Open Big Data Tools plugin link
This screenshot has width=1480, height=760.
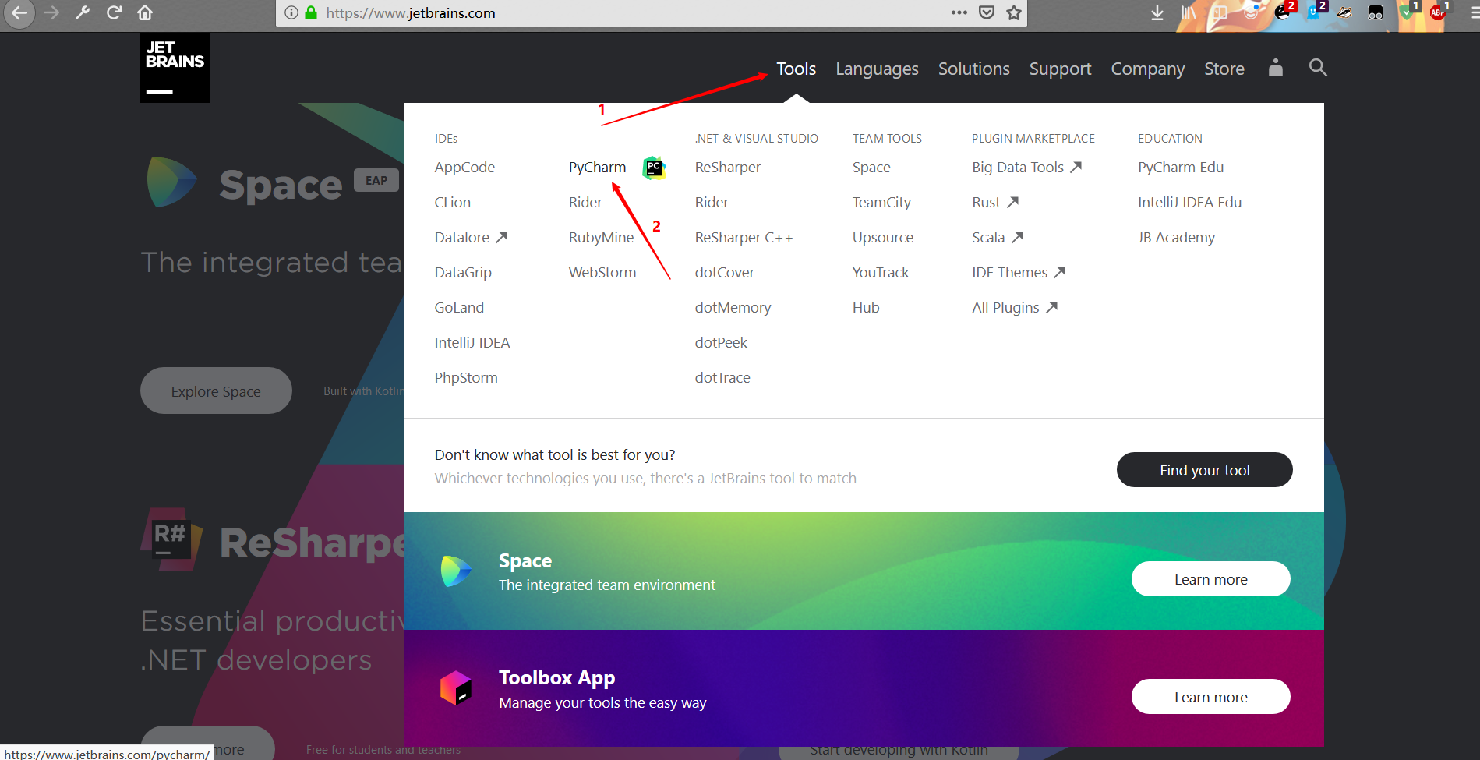click(1026, 167)
